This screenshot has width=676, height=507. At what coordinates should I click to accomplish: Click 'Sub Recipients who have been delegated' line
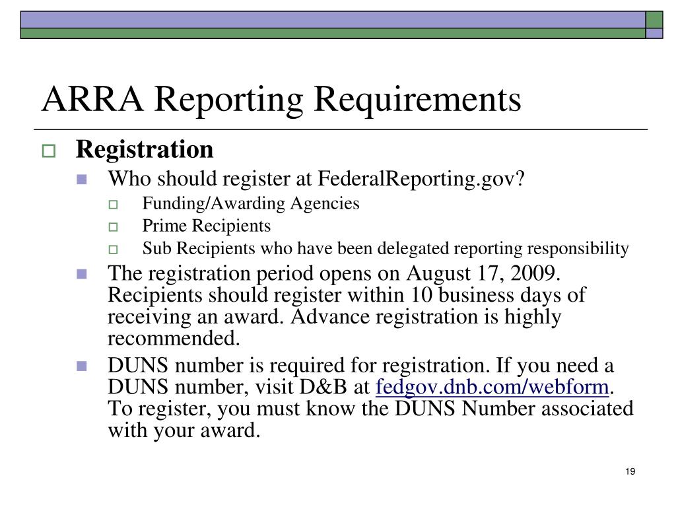pyautogui.click(x=386, y=248)
